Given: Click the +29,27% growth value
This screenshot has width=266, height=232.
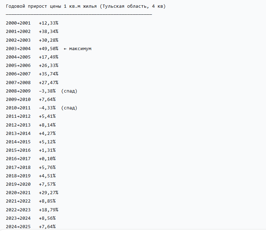Looking at the screenshot, I should (48, 192).
